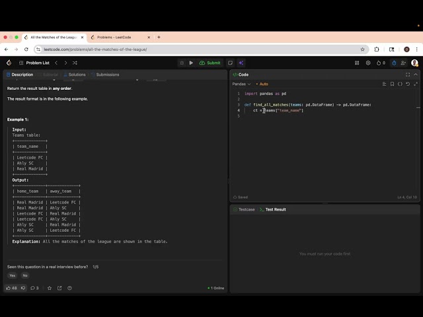Toggle the thumbs down dislike button
Image resolution: width=423 pixels, height=317 pixels.
23,288
